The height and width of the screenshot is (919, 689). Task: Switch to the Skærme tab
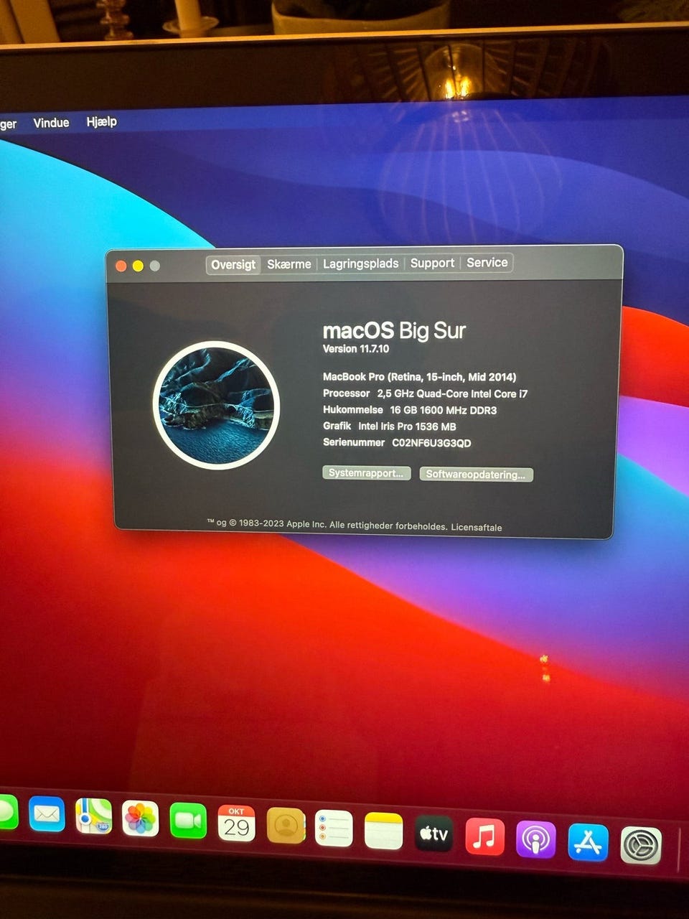click(x=289, y=263)
